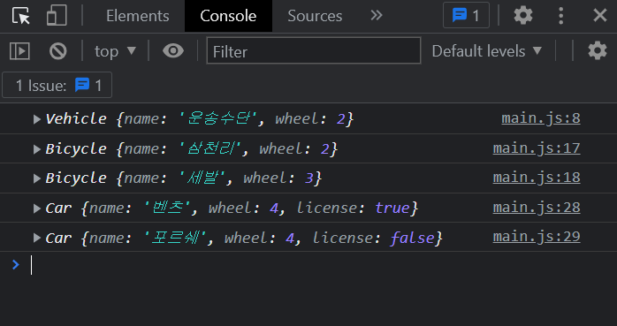Open the issues counter badge in top bar
The width and height of the screenshot is (617, 326).
coord(466,16)
